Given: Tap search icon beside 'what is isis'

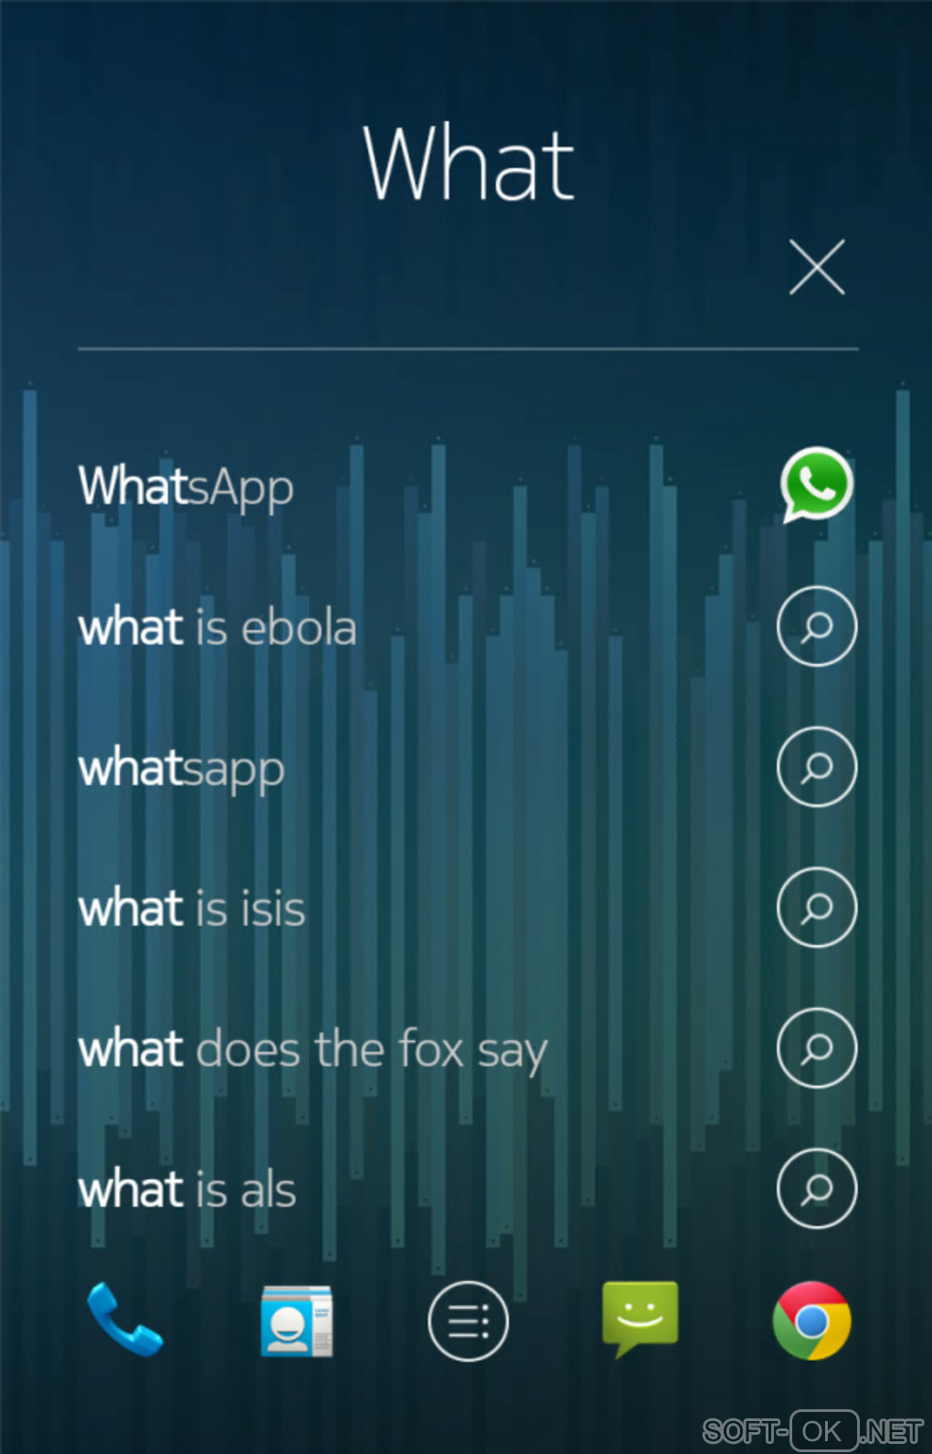Looking at the screenshot, I should (x=816, y=907).
